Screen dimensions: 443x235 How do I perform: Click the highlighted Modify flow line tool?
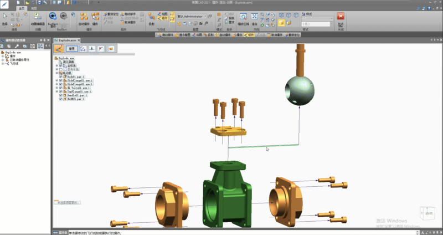(x=162, y=18)
